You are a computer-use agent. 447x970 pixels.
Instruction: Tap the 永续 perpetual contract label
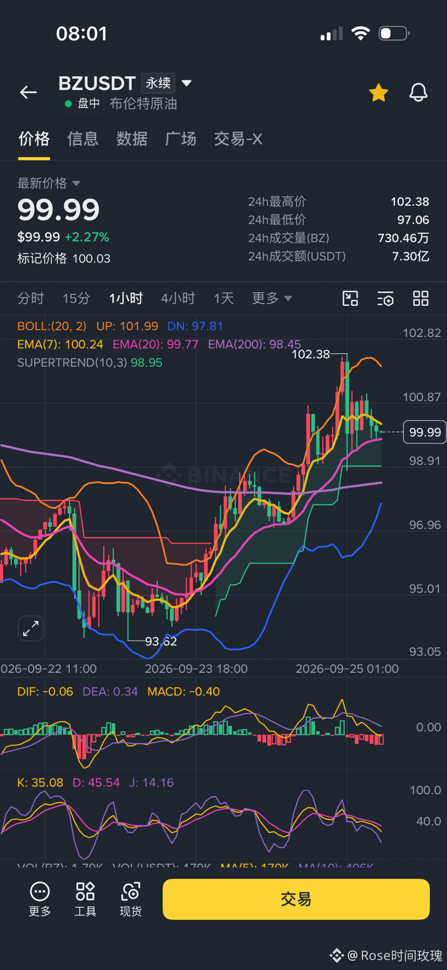tap(158, 83)
